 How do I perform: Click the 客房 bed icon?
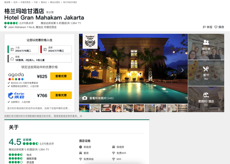click(80, 153)
